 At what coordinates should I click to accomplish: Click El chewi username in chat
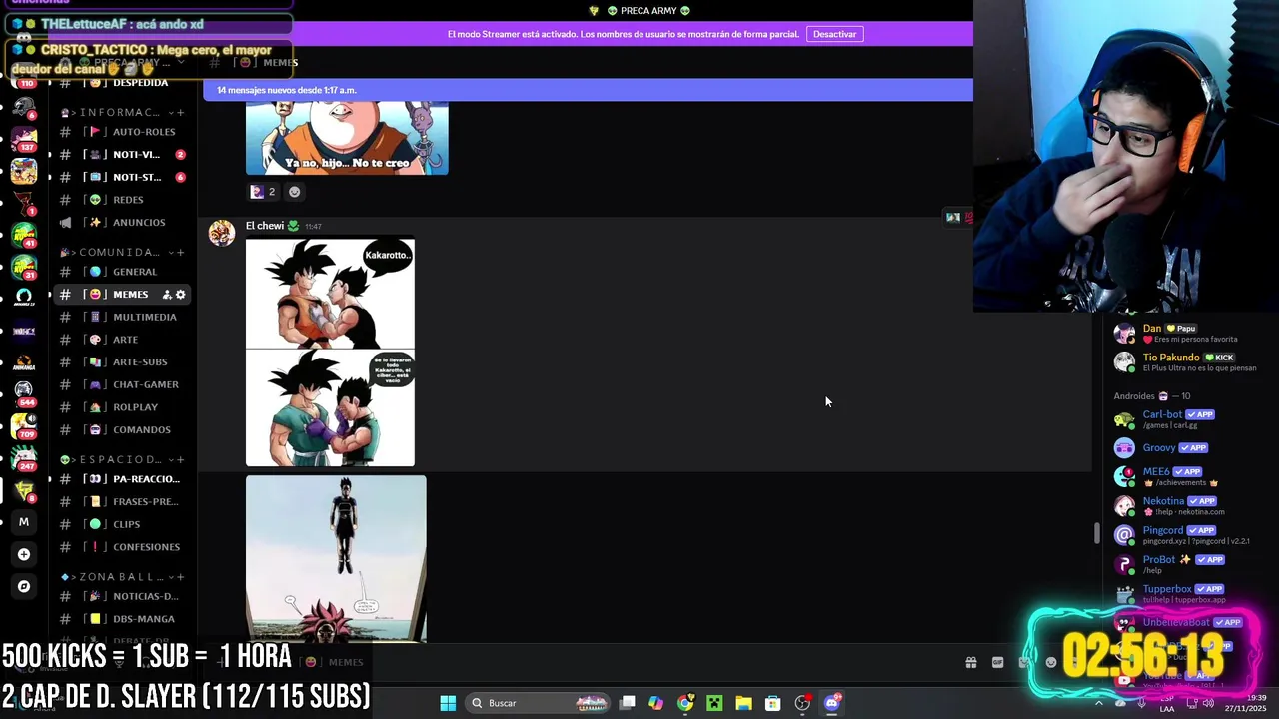tap(265, 226)
